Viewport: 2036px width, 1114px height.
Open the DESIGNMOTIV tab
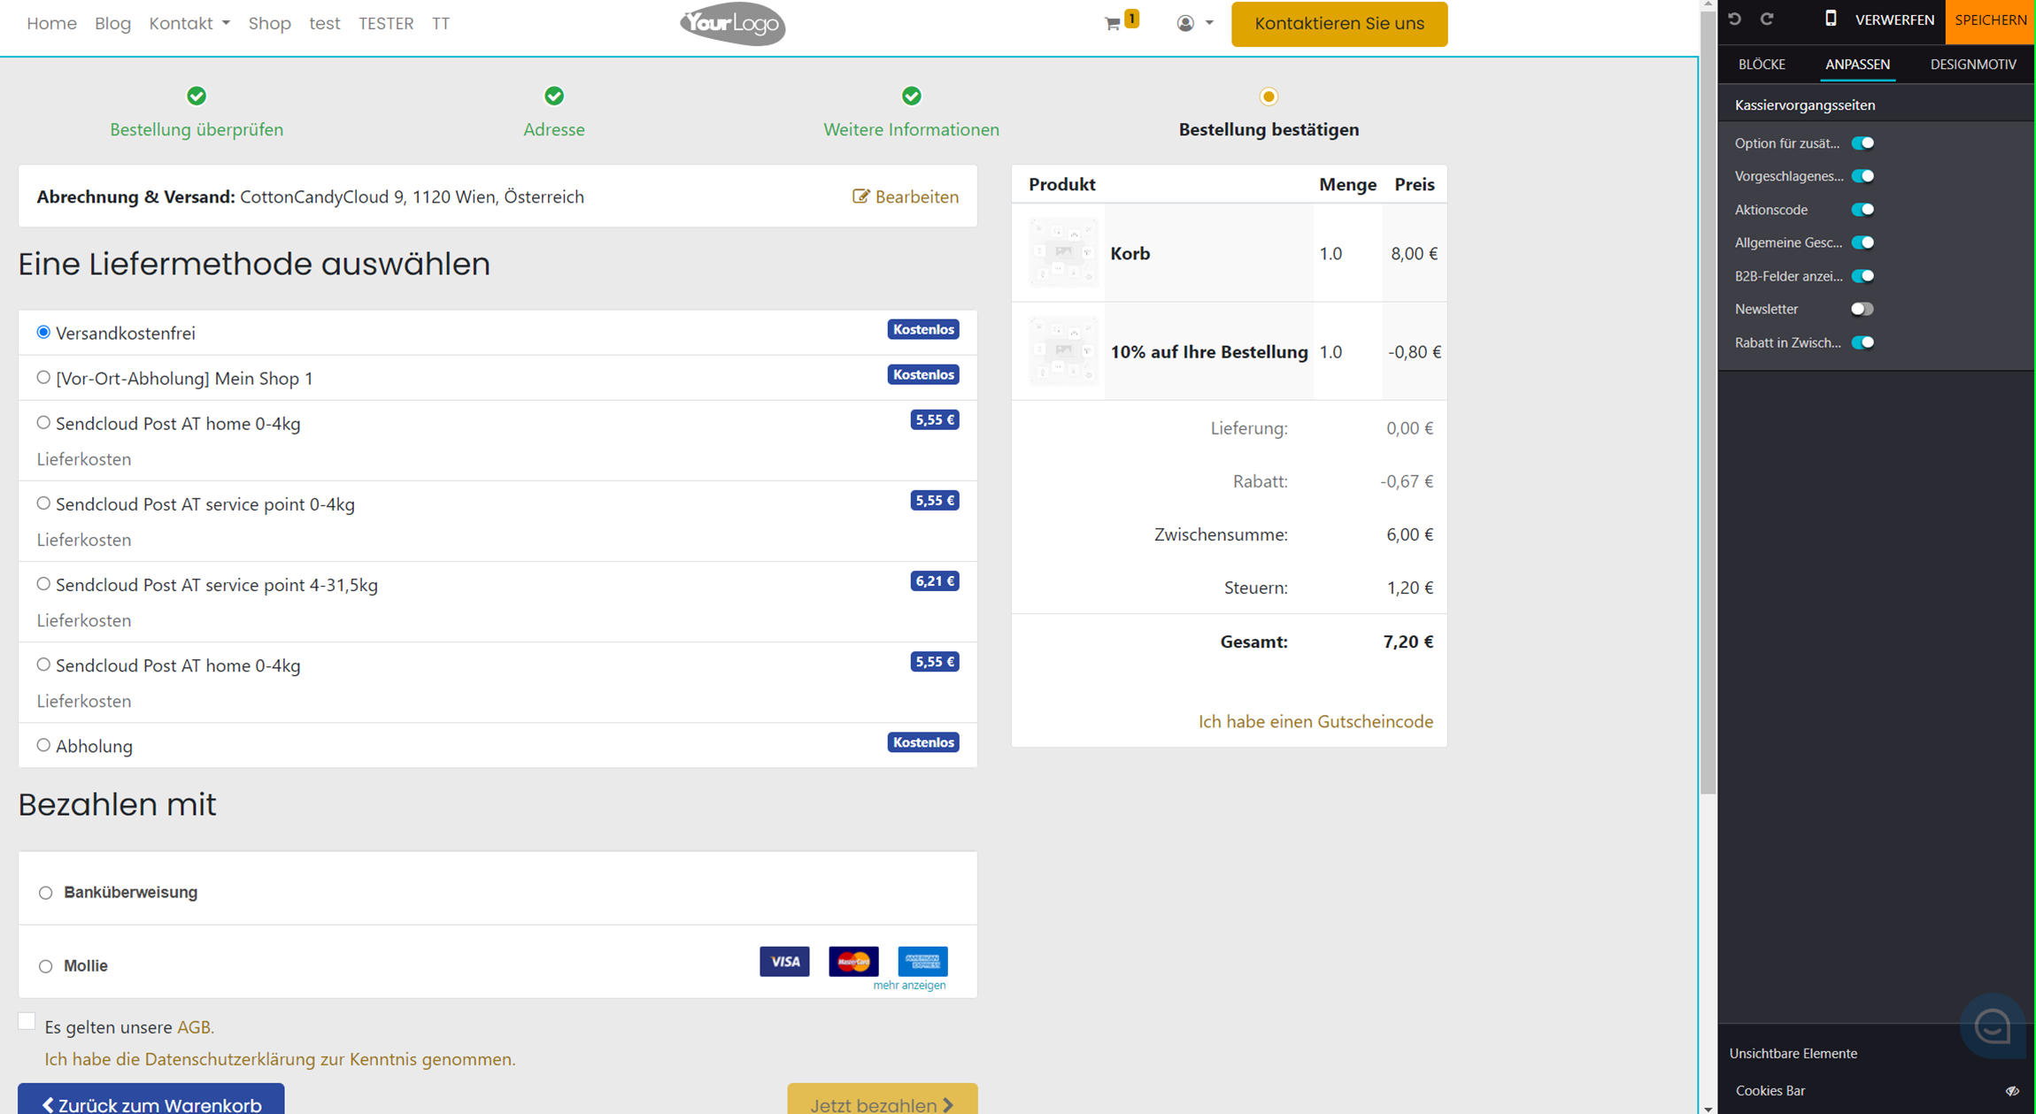[x=1973, y=65]
